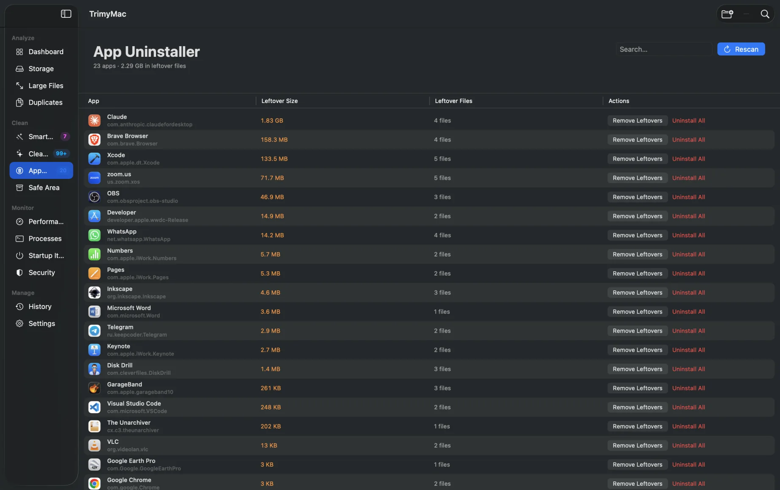Uninstall All for zoom.us
780x490 pixels.
point(688,178)
